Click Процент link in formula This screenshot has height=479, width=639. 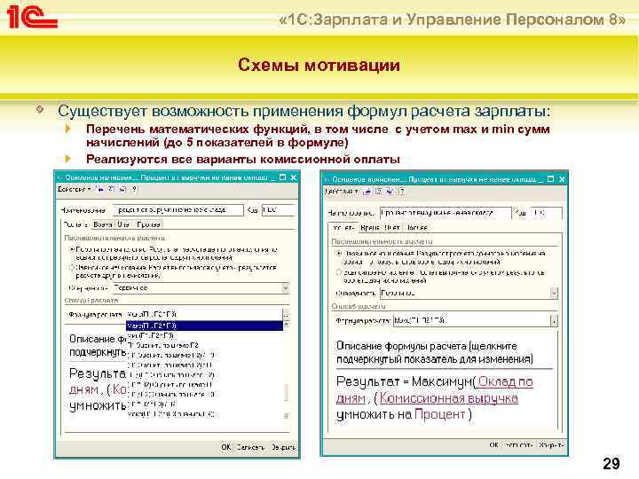439,414
